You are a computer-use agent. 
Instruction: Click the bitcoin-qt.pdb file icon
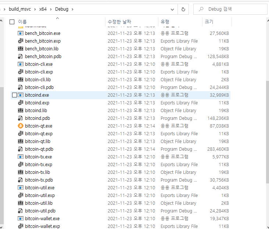[21, 149]
